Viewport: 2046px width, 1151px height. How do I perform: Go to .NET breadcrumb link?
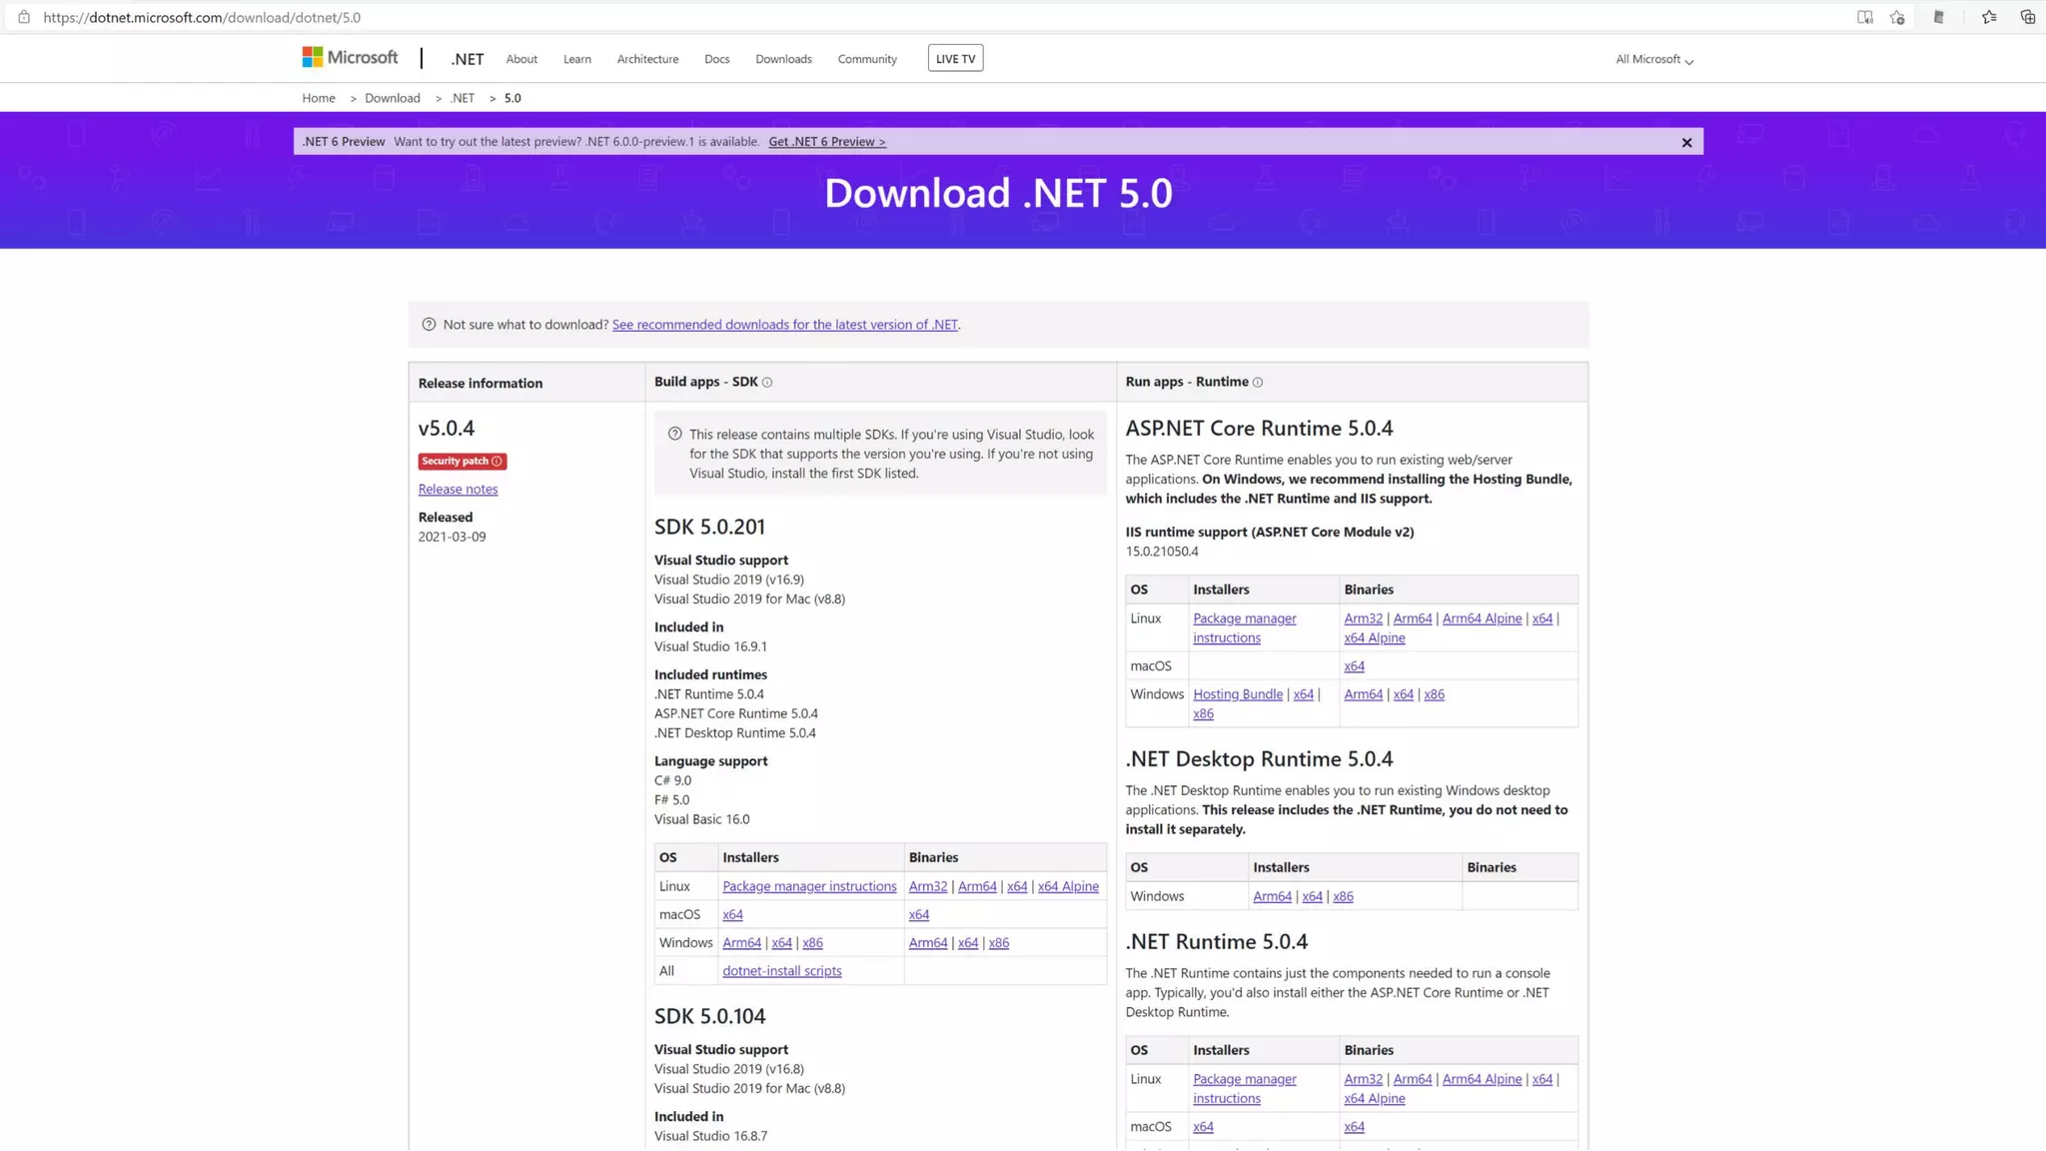click(462, 98)
